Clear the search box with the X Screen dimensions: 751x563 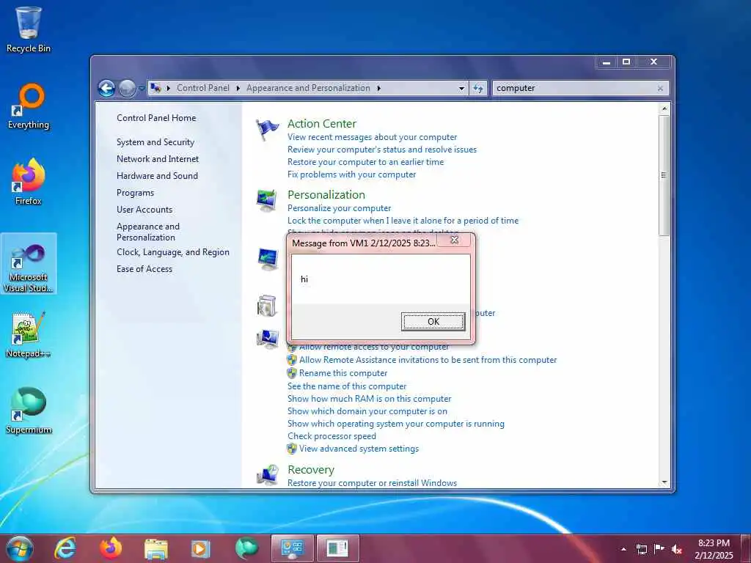pos(661,89)
